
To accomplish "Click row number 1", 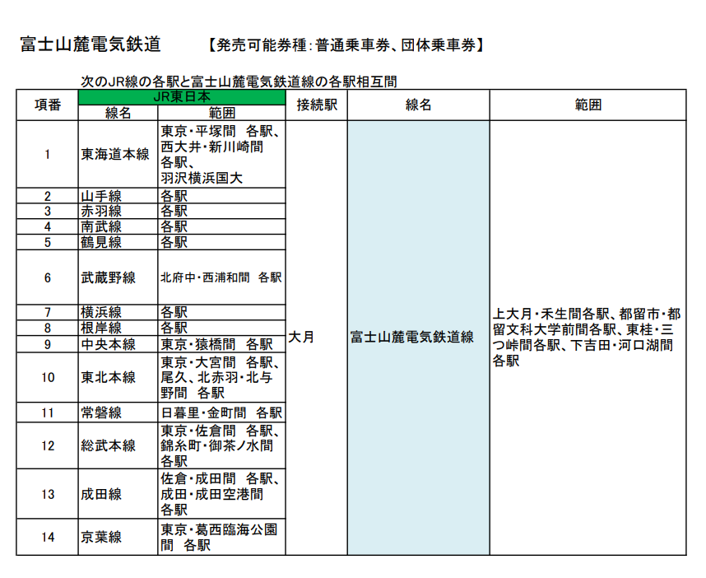I will (x=47, y=155).
